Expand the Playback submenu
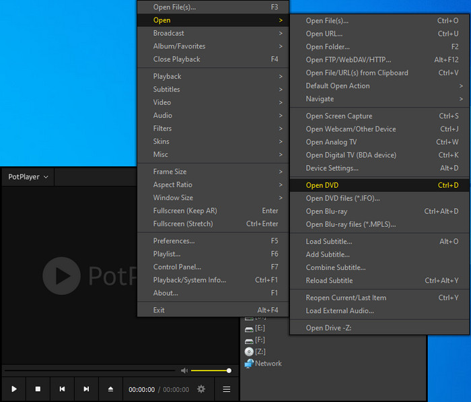This screenshot has height=402, width=471. [x=213, y=76]
